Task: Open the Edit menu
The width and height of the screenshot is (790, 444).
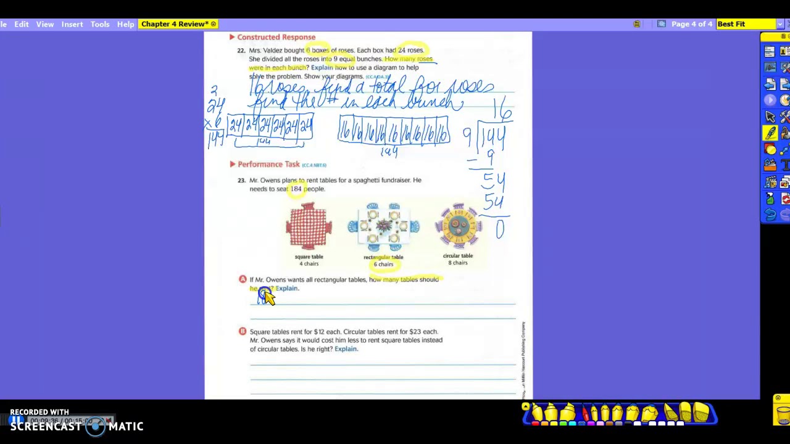Action: (22, 24)
